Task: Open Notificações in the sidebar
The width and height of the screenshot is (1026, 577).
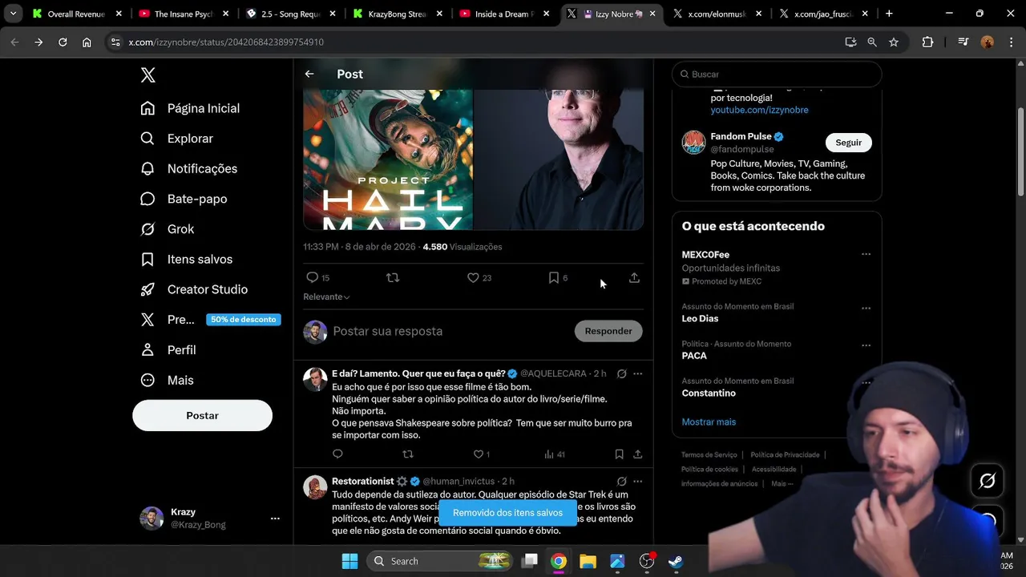Action: click(x=189, y=168)
